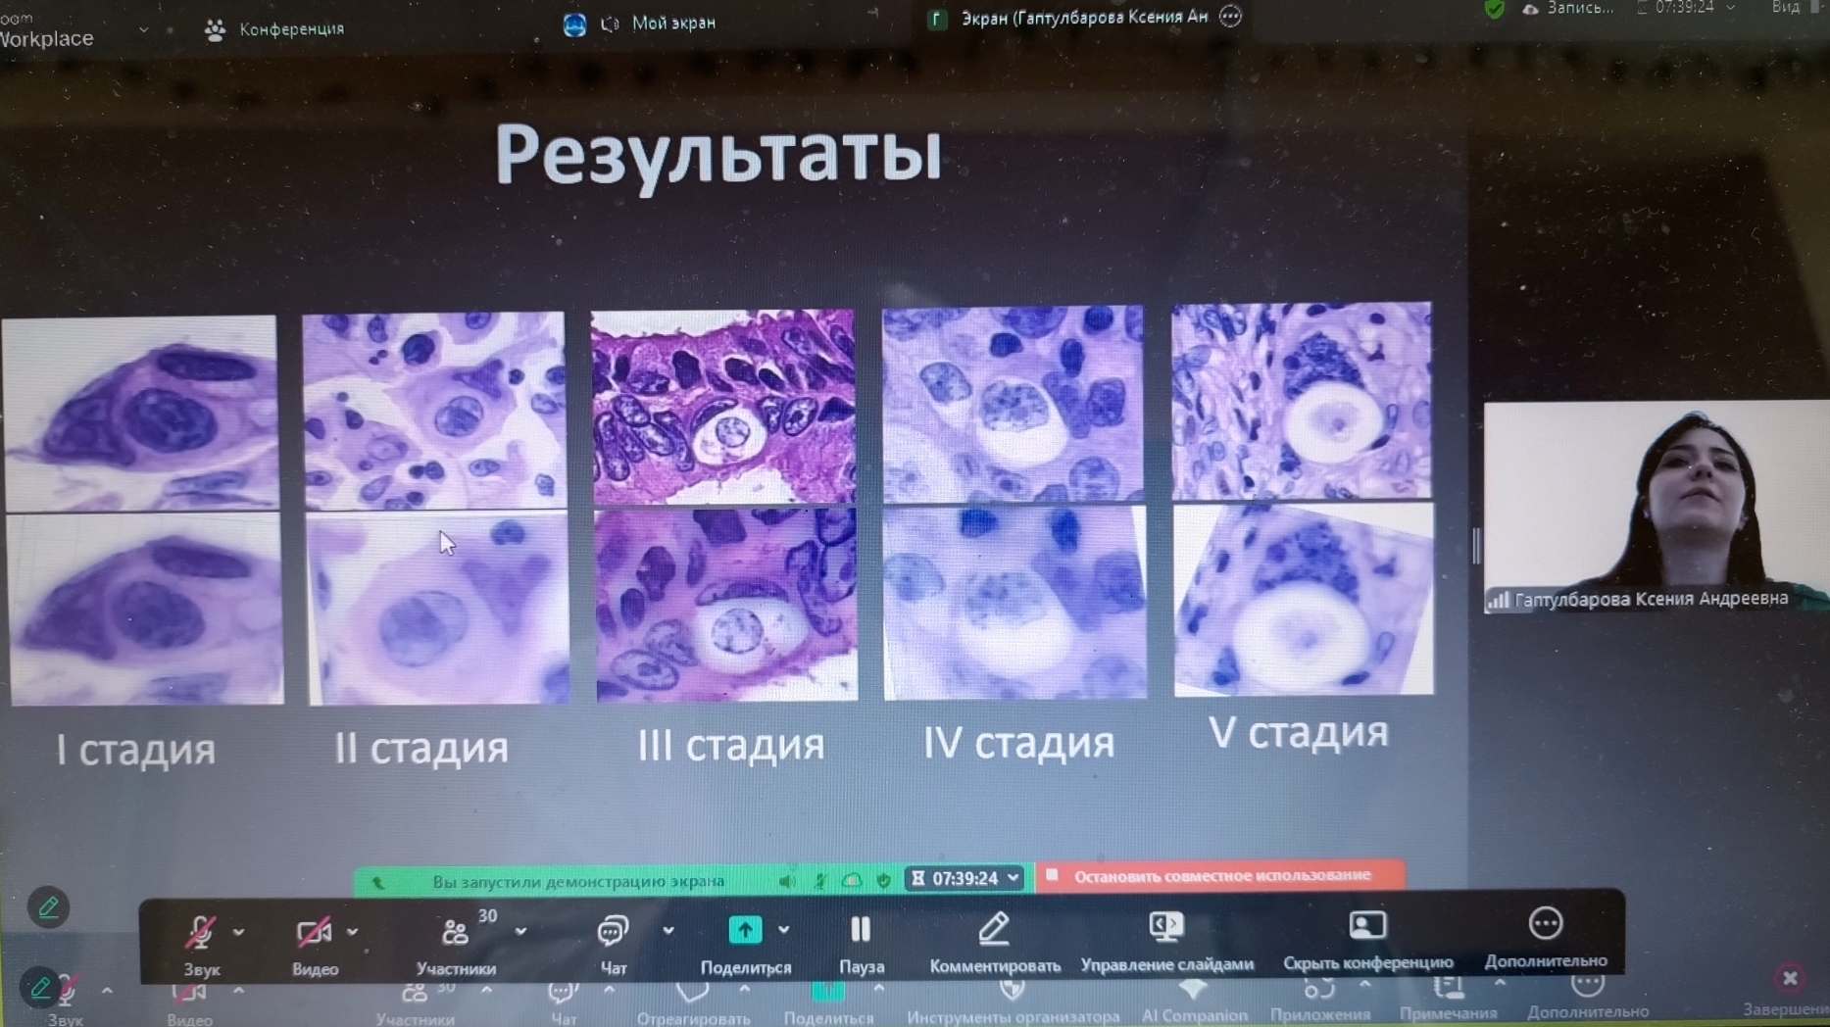This screenshot has height=1027, width=1830.
Task: Open share options arrow beside Поделиться
Action: point(783,929)
